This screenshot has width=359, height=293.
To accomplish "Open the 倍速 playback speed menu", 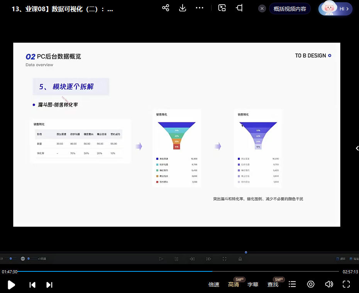I will tap(214, 285).
